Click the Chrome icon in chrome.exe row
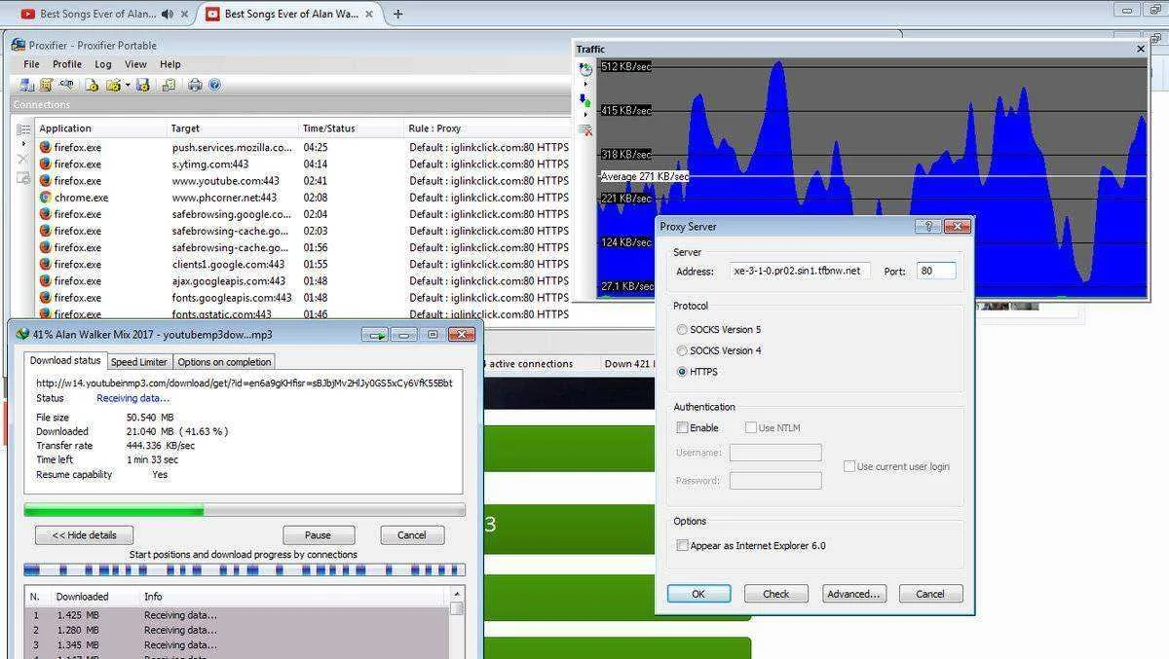Image resolution: width=1169 pixels, height=659 pixels. coord(45,198)
